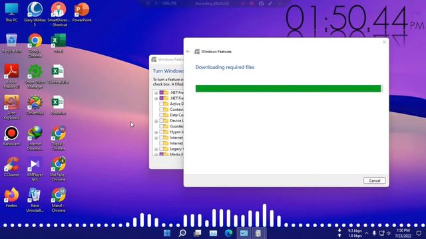Select the Digital - Chrome profile shortcut
Image resolution: width=426 pixels, height=239 pixels.
point(59,138)
